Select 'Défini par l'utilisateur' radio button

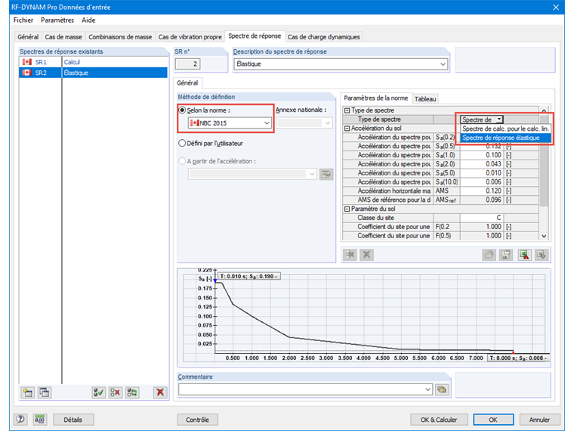point(182,144)
